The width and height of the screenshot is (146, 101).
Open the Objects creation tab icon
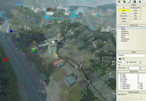(x=119, y=2)
